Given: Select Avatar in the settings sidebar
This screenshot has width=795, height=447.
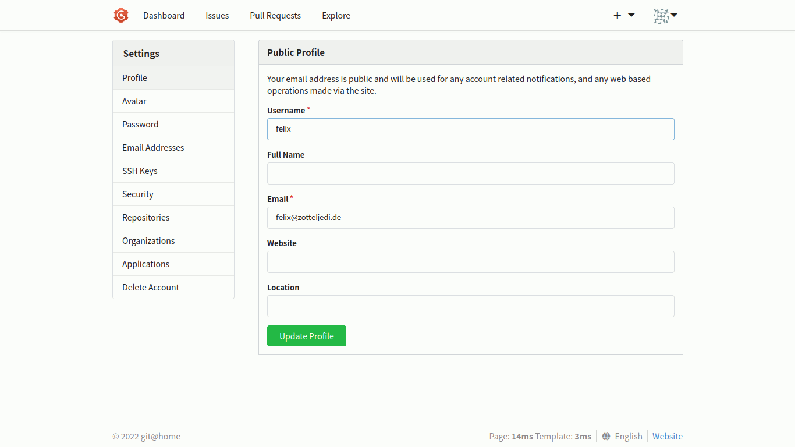Looking at the screenshot, I should coord(134,101).
